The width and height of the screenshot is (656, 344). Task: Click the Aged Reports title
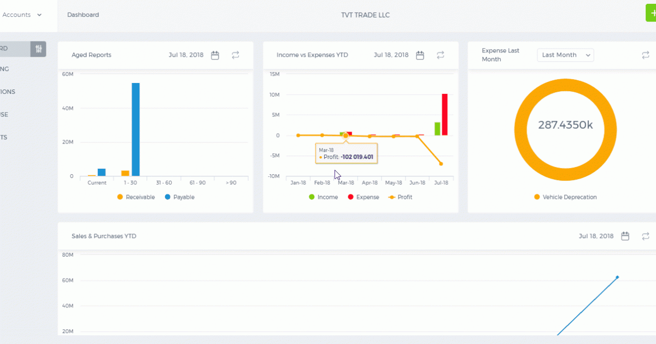[x=91, y=55]
